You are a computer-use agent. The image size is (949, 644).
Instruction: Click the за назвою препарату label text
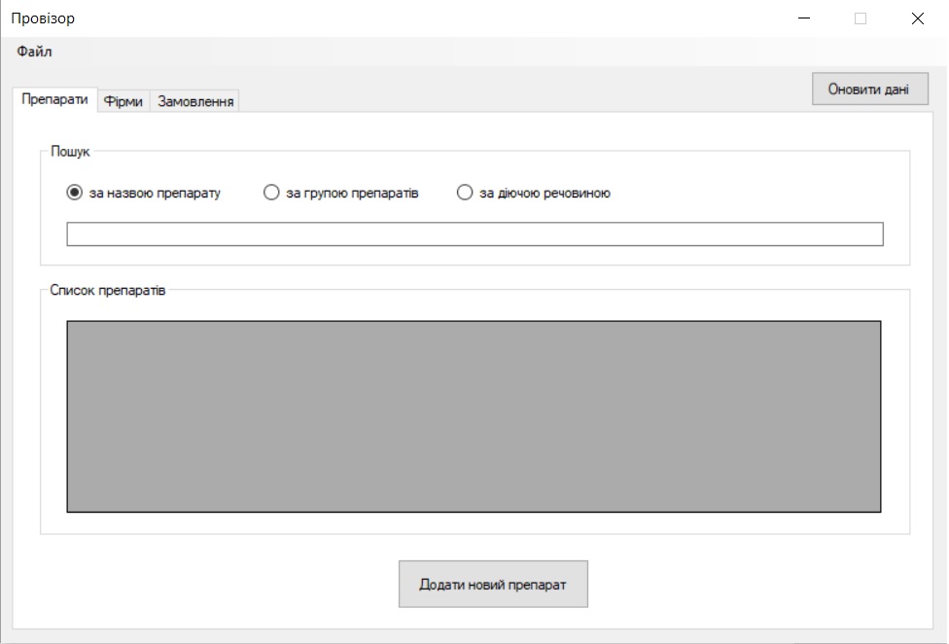click(155, 193)
